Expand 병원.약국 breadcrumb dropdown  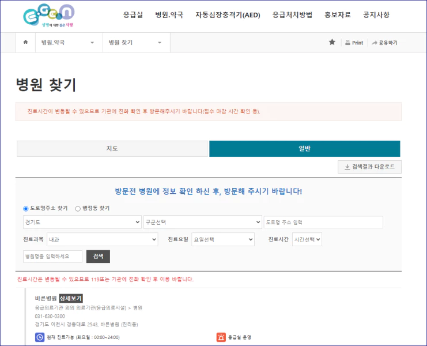(69, 43)
